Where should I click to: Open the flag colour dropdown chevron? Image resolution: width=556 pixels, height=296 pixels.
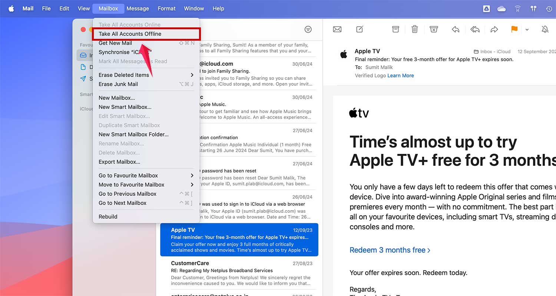527,29
